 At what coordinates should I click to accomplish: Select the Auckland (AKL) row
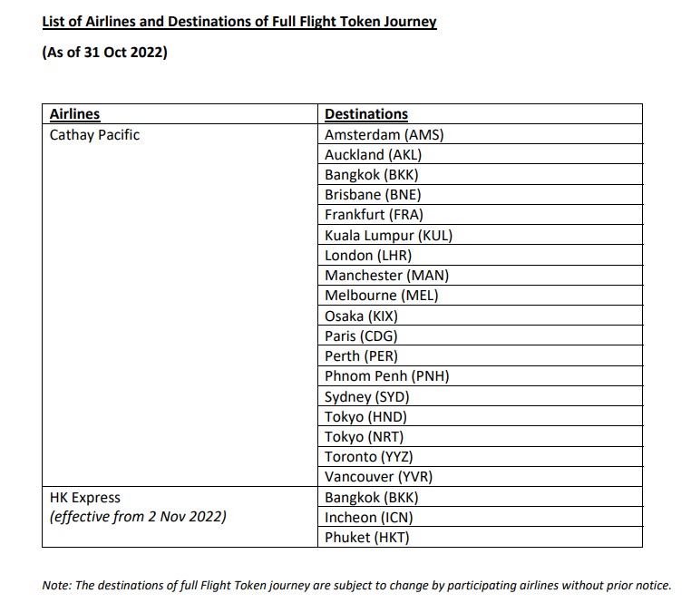pyautogui.click(x=480, y=154)
